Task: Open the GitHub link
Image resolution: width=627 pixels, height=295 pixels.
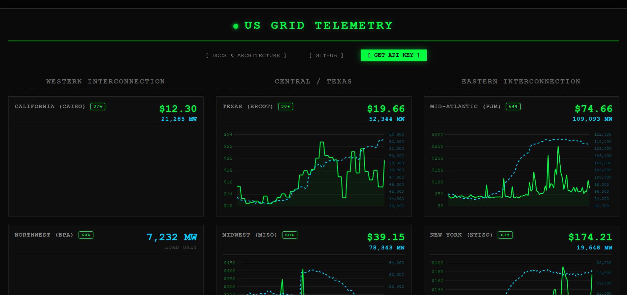Action: (x=326, y=55)
